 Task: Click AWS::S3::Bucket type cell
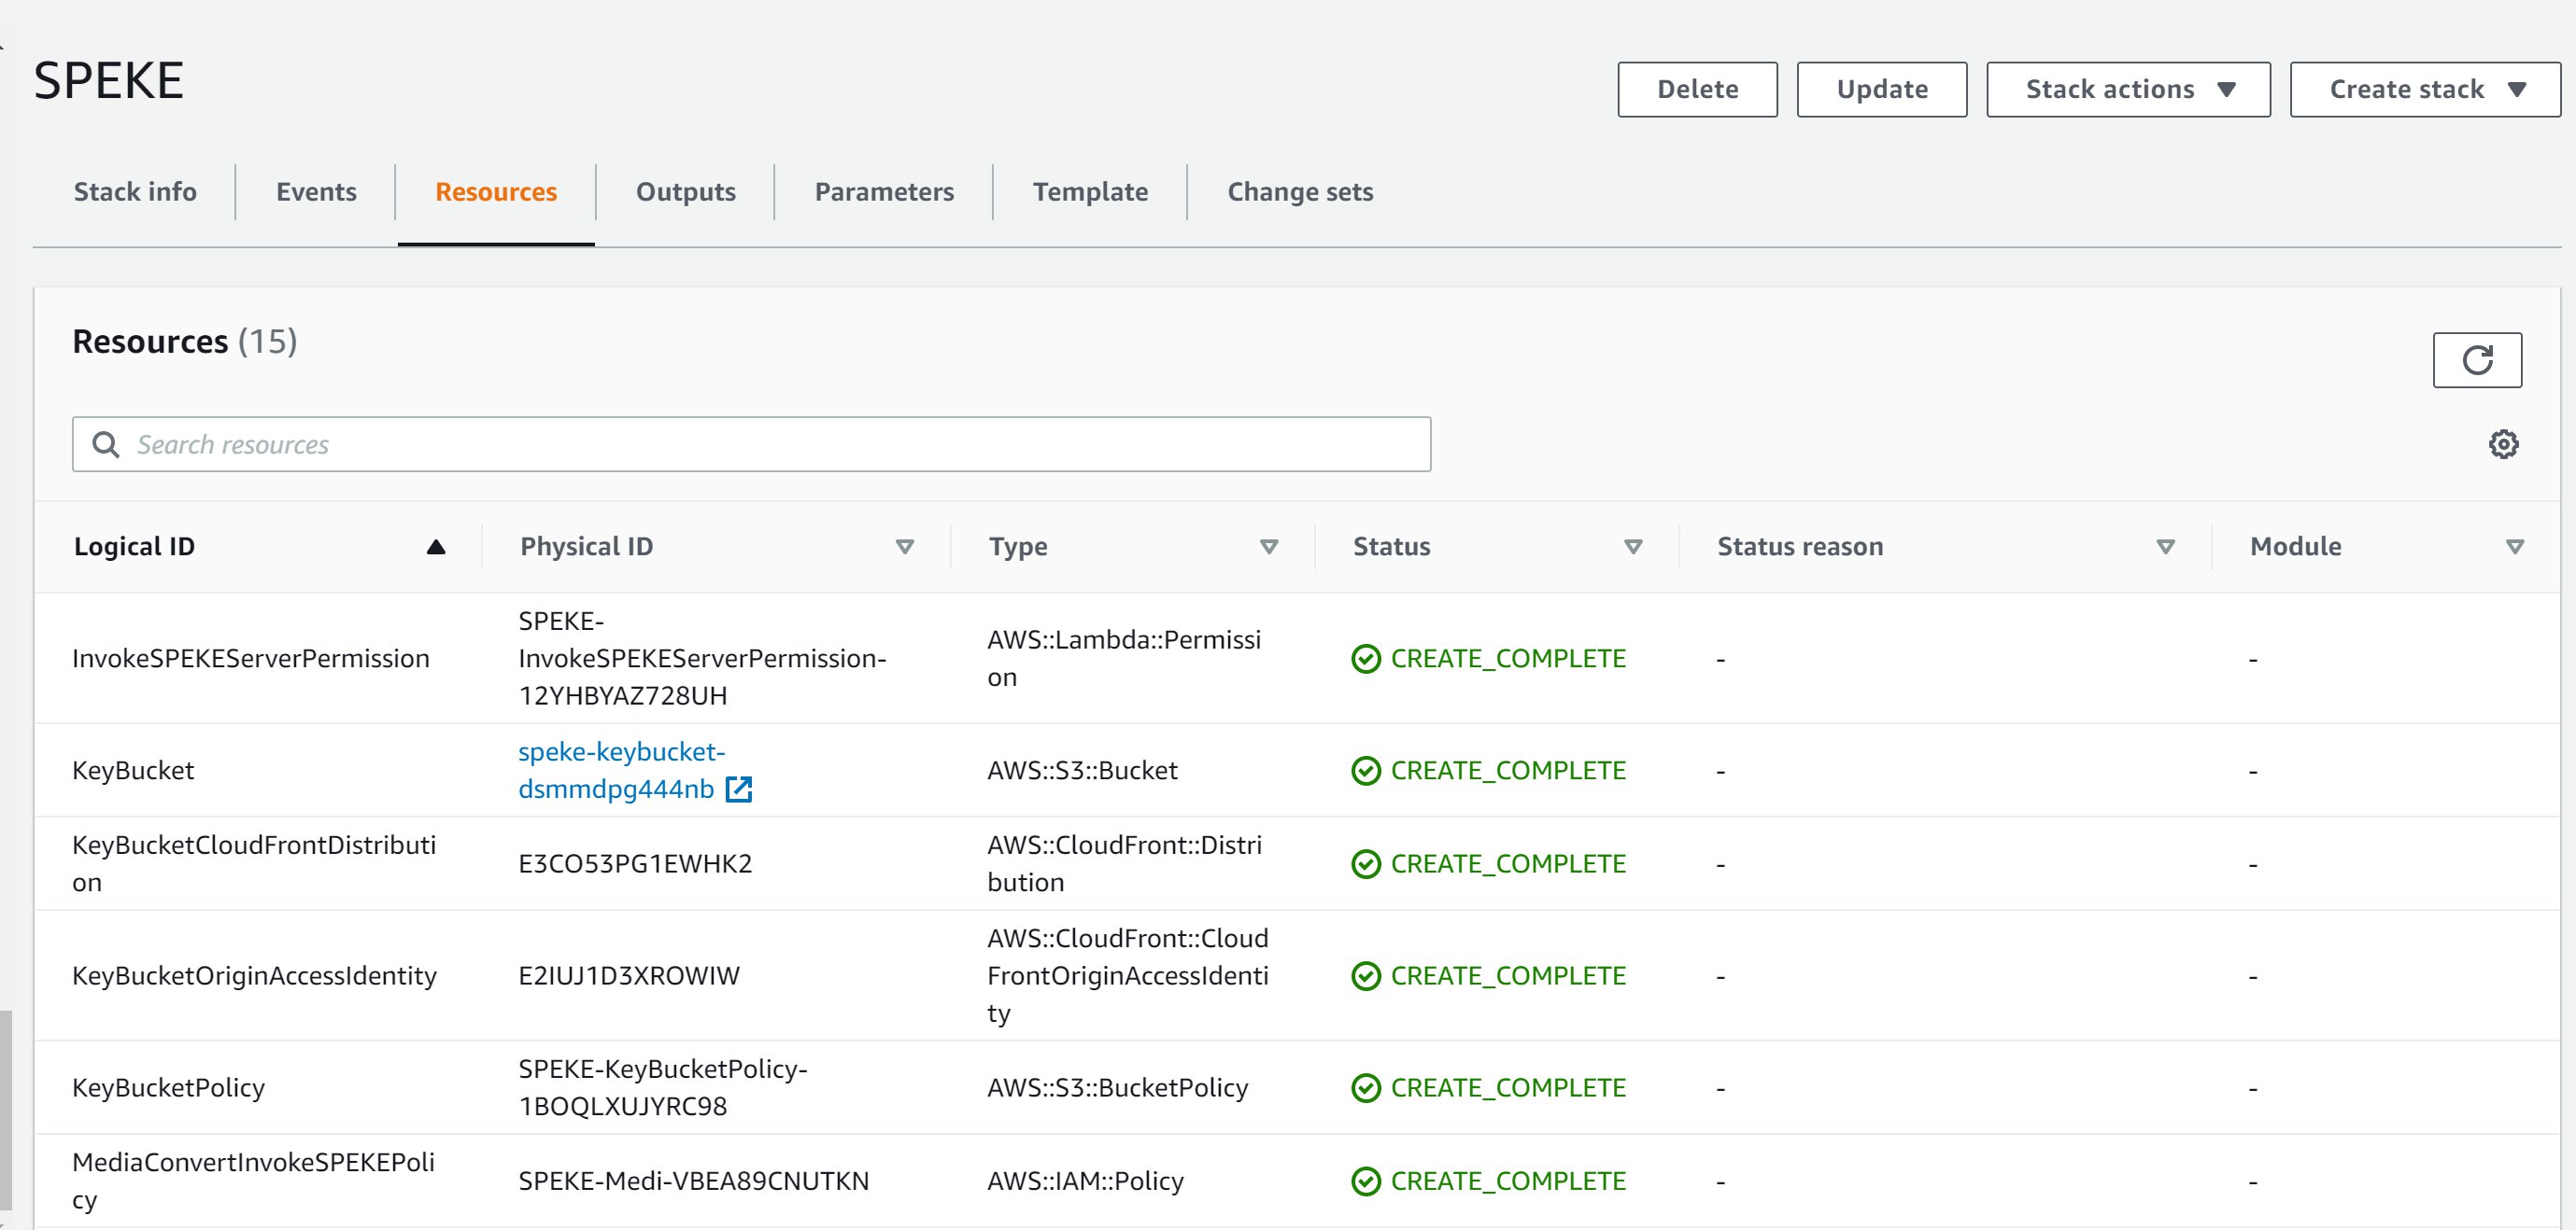pyautogui.click(x=1082, y=770)
